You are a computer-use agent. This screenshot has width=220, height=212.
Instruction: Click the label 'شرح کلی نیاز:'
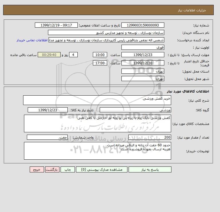click(199, 100)
